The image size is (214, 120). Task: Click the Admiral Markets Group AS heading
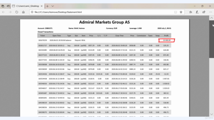pos(105,22)
